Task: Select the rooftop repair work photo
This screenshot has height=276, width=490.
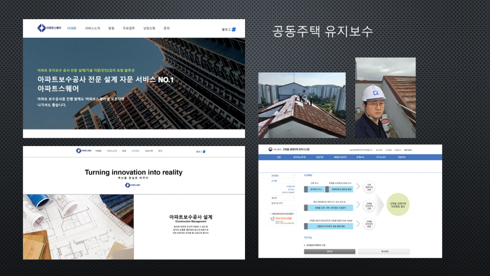Action: (302, 105)
